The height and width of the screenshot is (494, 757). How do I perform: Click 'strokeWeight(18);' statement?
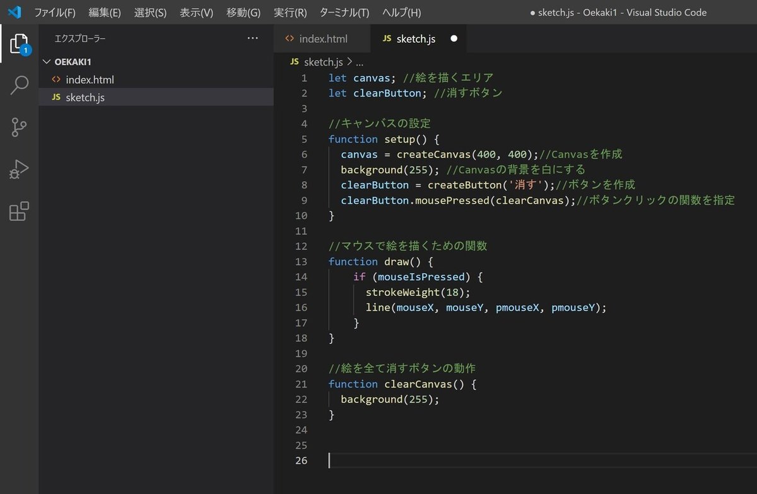coord(418,292)
